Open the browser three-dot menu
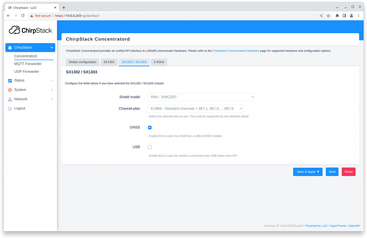The width and height of the screenshot is (367, 238). pyautogui.click(x=358, y=16)
